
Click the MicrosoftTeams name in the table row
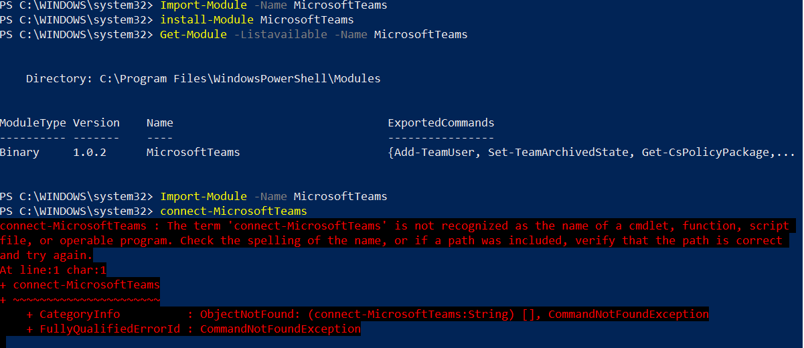click(193, 153)
